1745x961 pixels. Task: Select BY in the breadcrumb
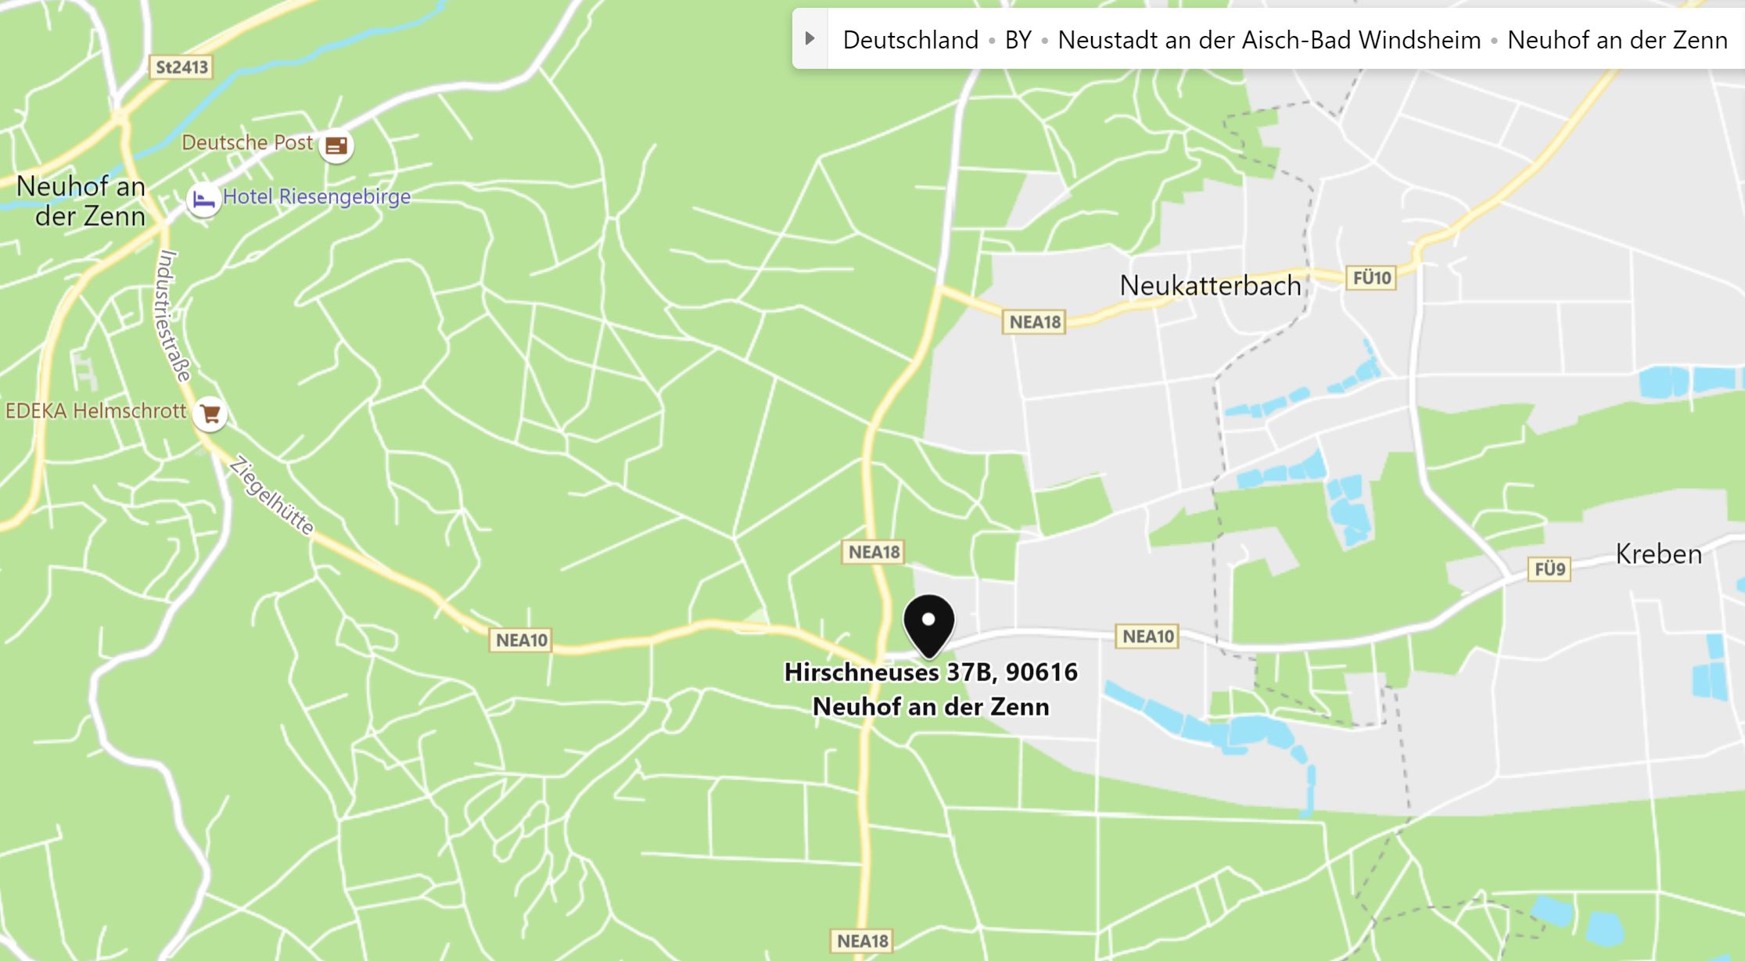tap(1018, 40)
